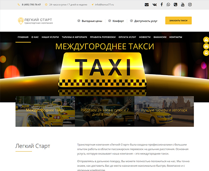
Task: Click the paragraph starting Отправляясь в дальнюю поездку
Action: pyautogui.click(x=133, y=166)
